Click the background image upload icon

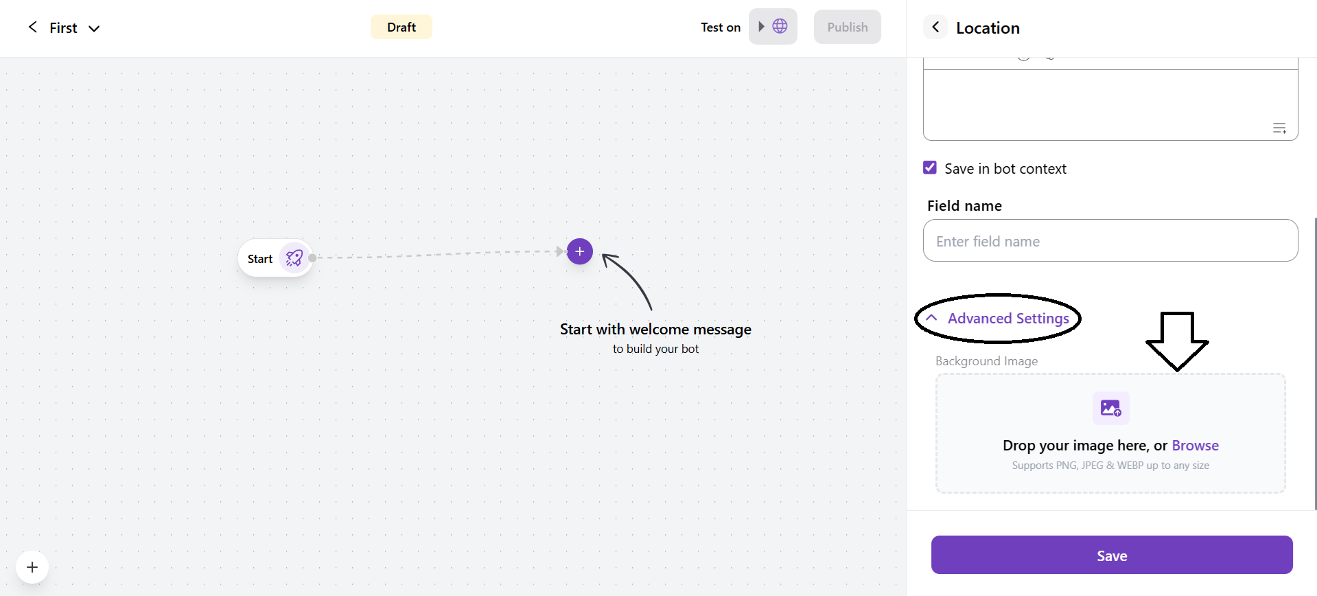1110,409
